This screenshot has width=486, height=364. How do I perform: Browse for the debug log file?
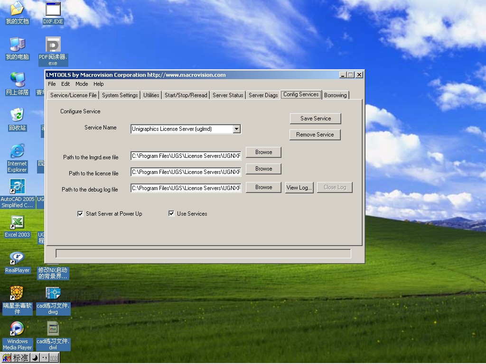tap(263, 187)
